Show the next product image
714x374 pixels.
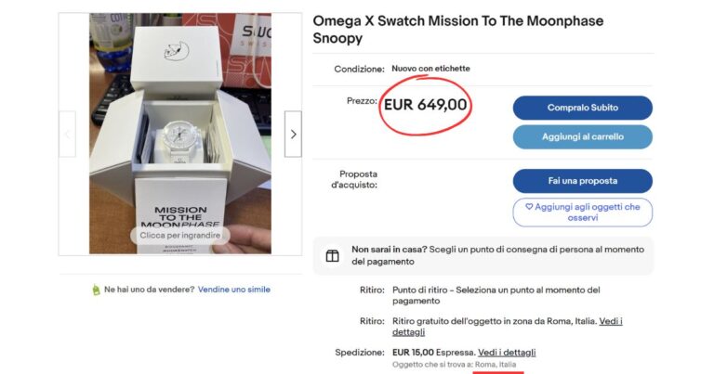coord(293,135)
